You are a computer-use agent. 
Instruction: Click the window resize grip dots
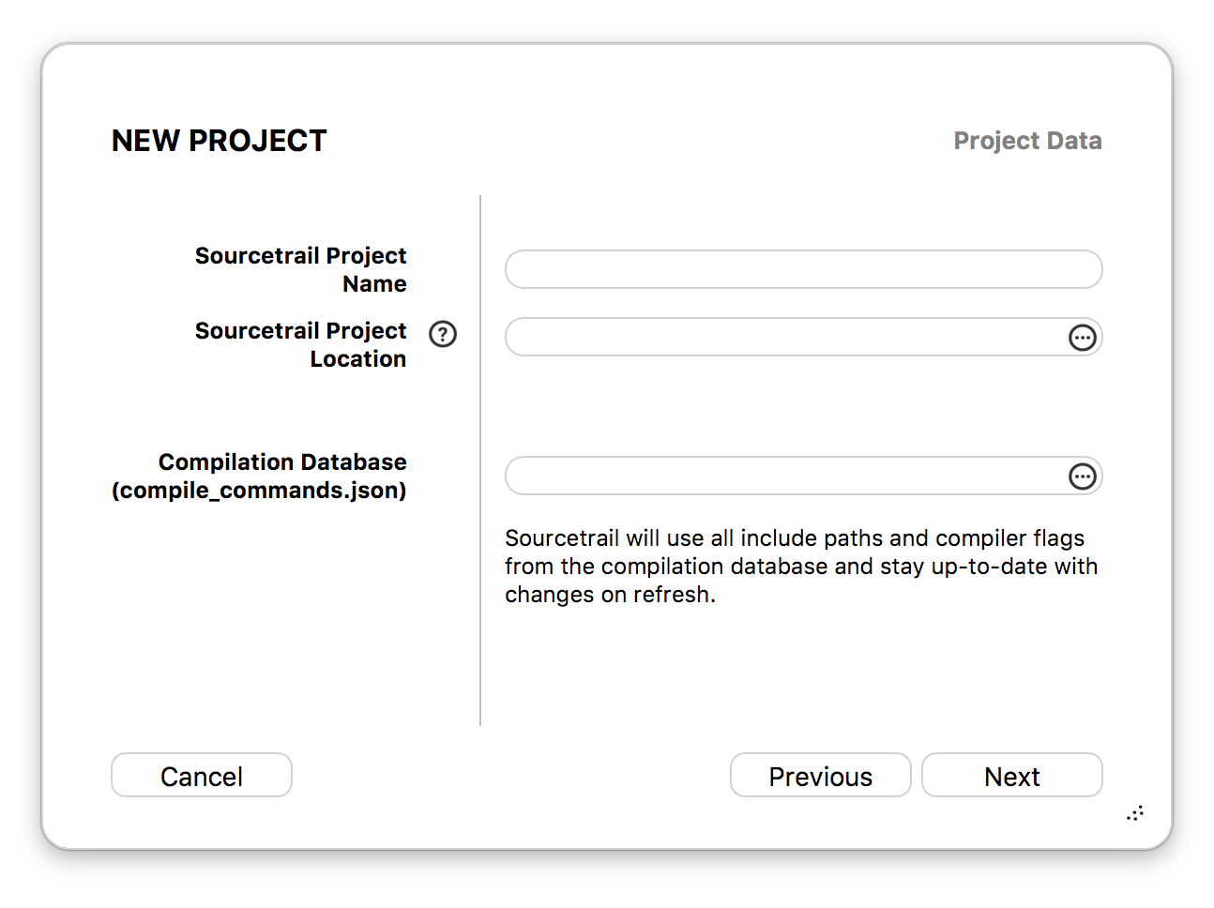tap(1135, 813)
